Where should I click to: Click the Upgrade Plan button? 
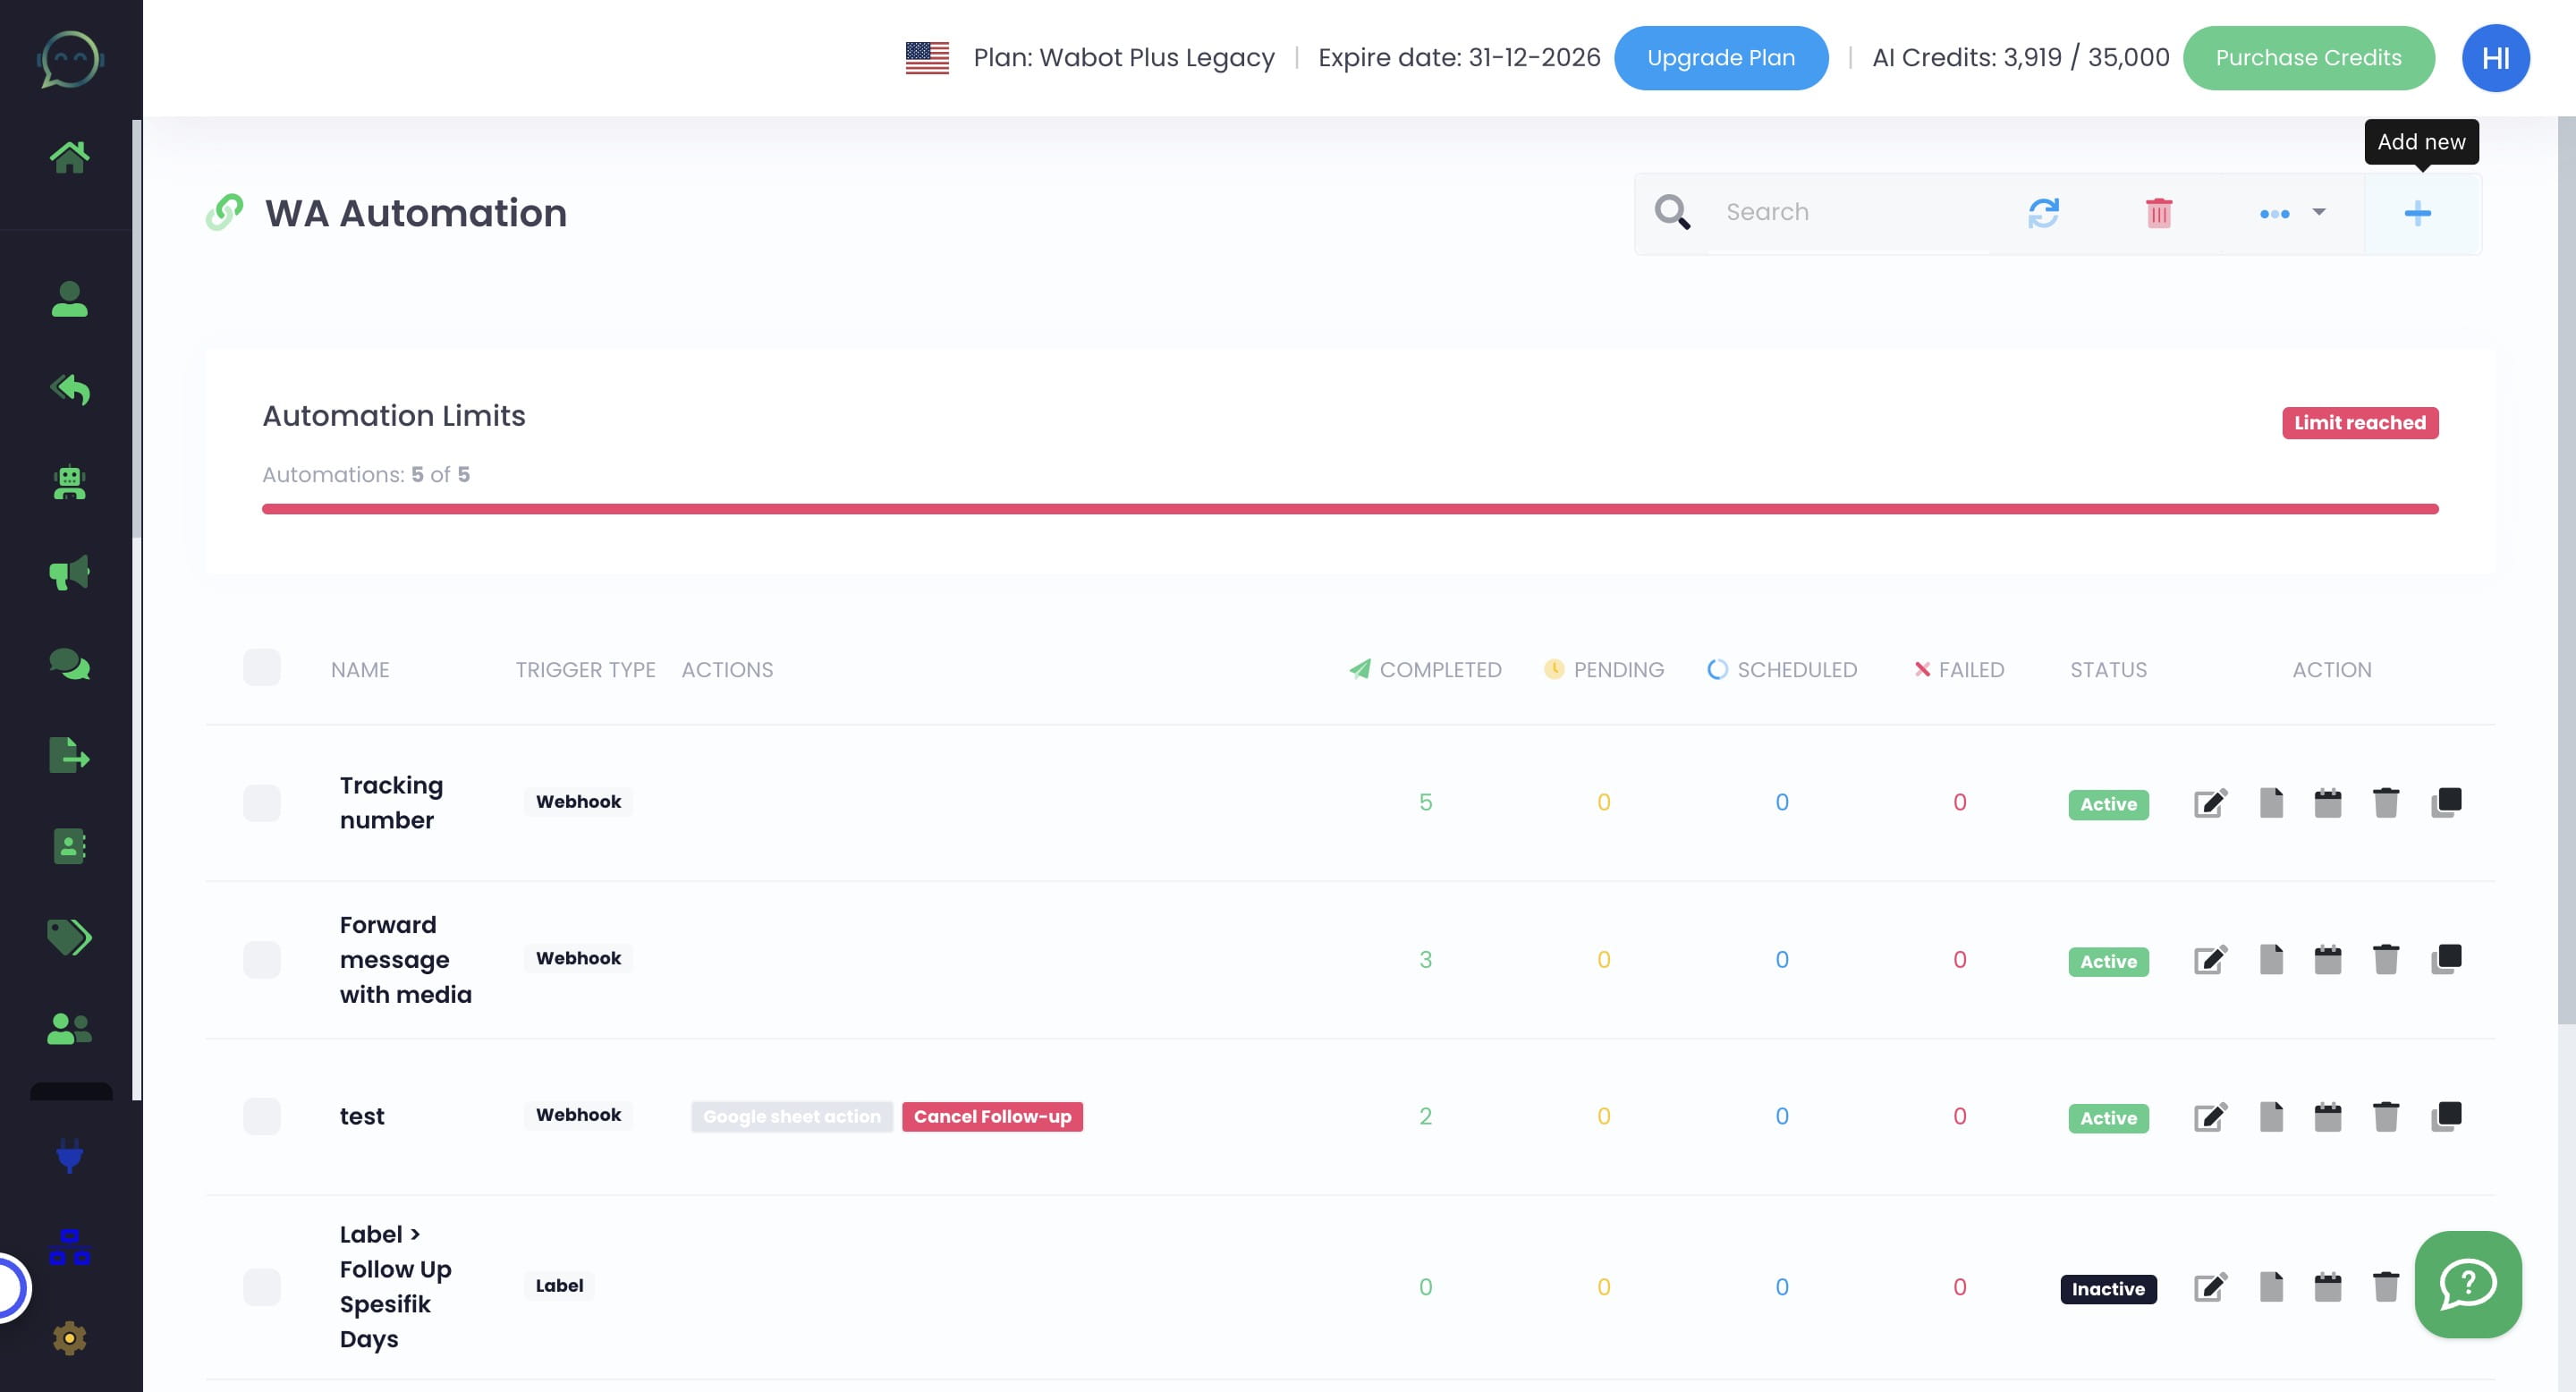coord(1720,58)
